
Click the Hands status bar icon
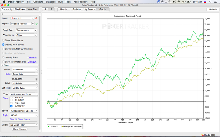click(202, 135)
